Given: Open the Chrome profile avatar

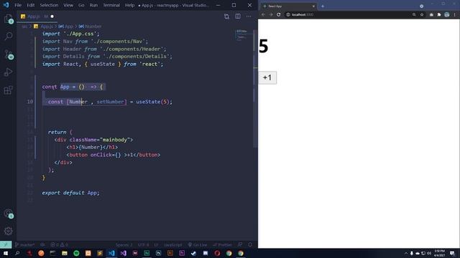Looking at the screenshot, I should click(x=447, y=14).
